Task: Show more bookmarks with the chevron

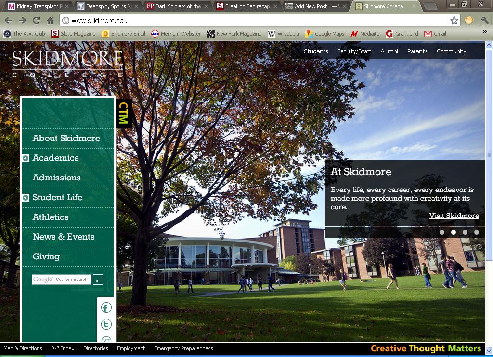Action: [485, 31]
